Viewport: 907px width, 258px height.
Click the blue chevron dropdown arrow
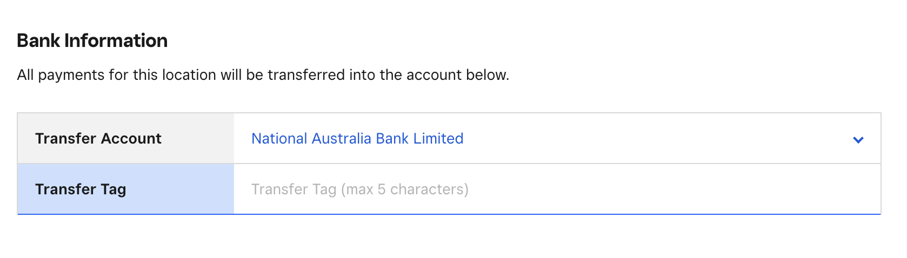pos(858,140)
